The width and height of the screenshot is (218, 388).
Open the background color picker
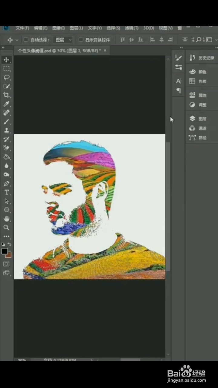9,255
